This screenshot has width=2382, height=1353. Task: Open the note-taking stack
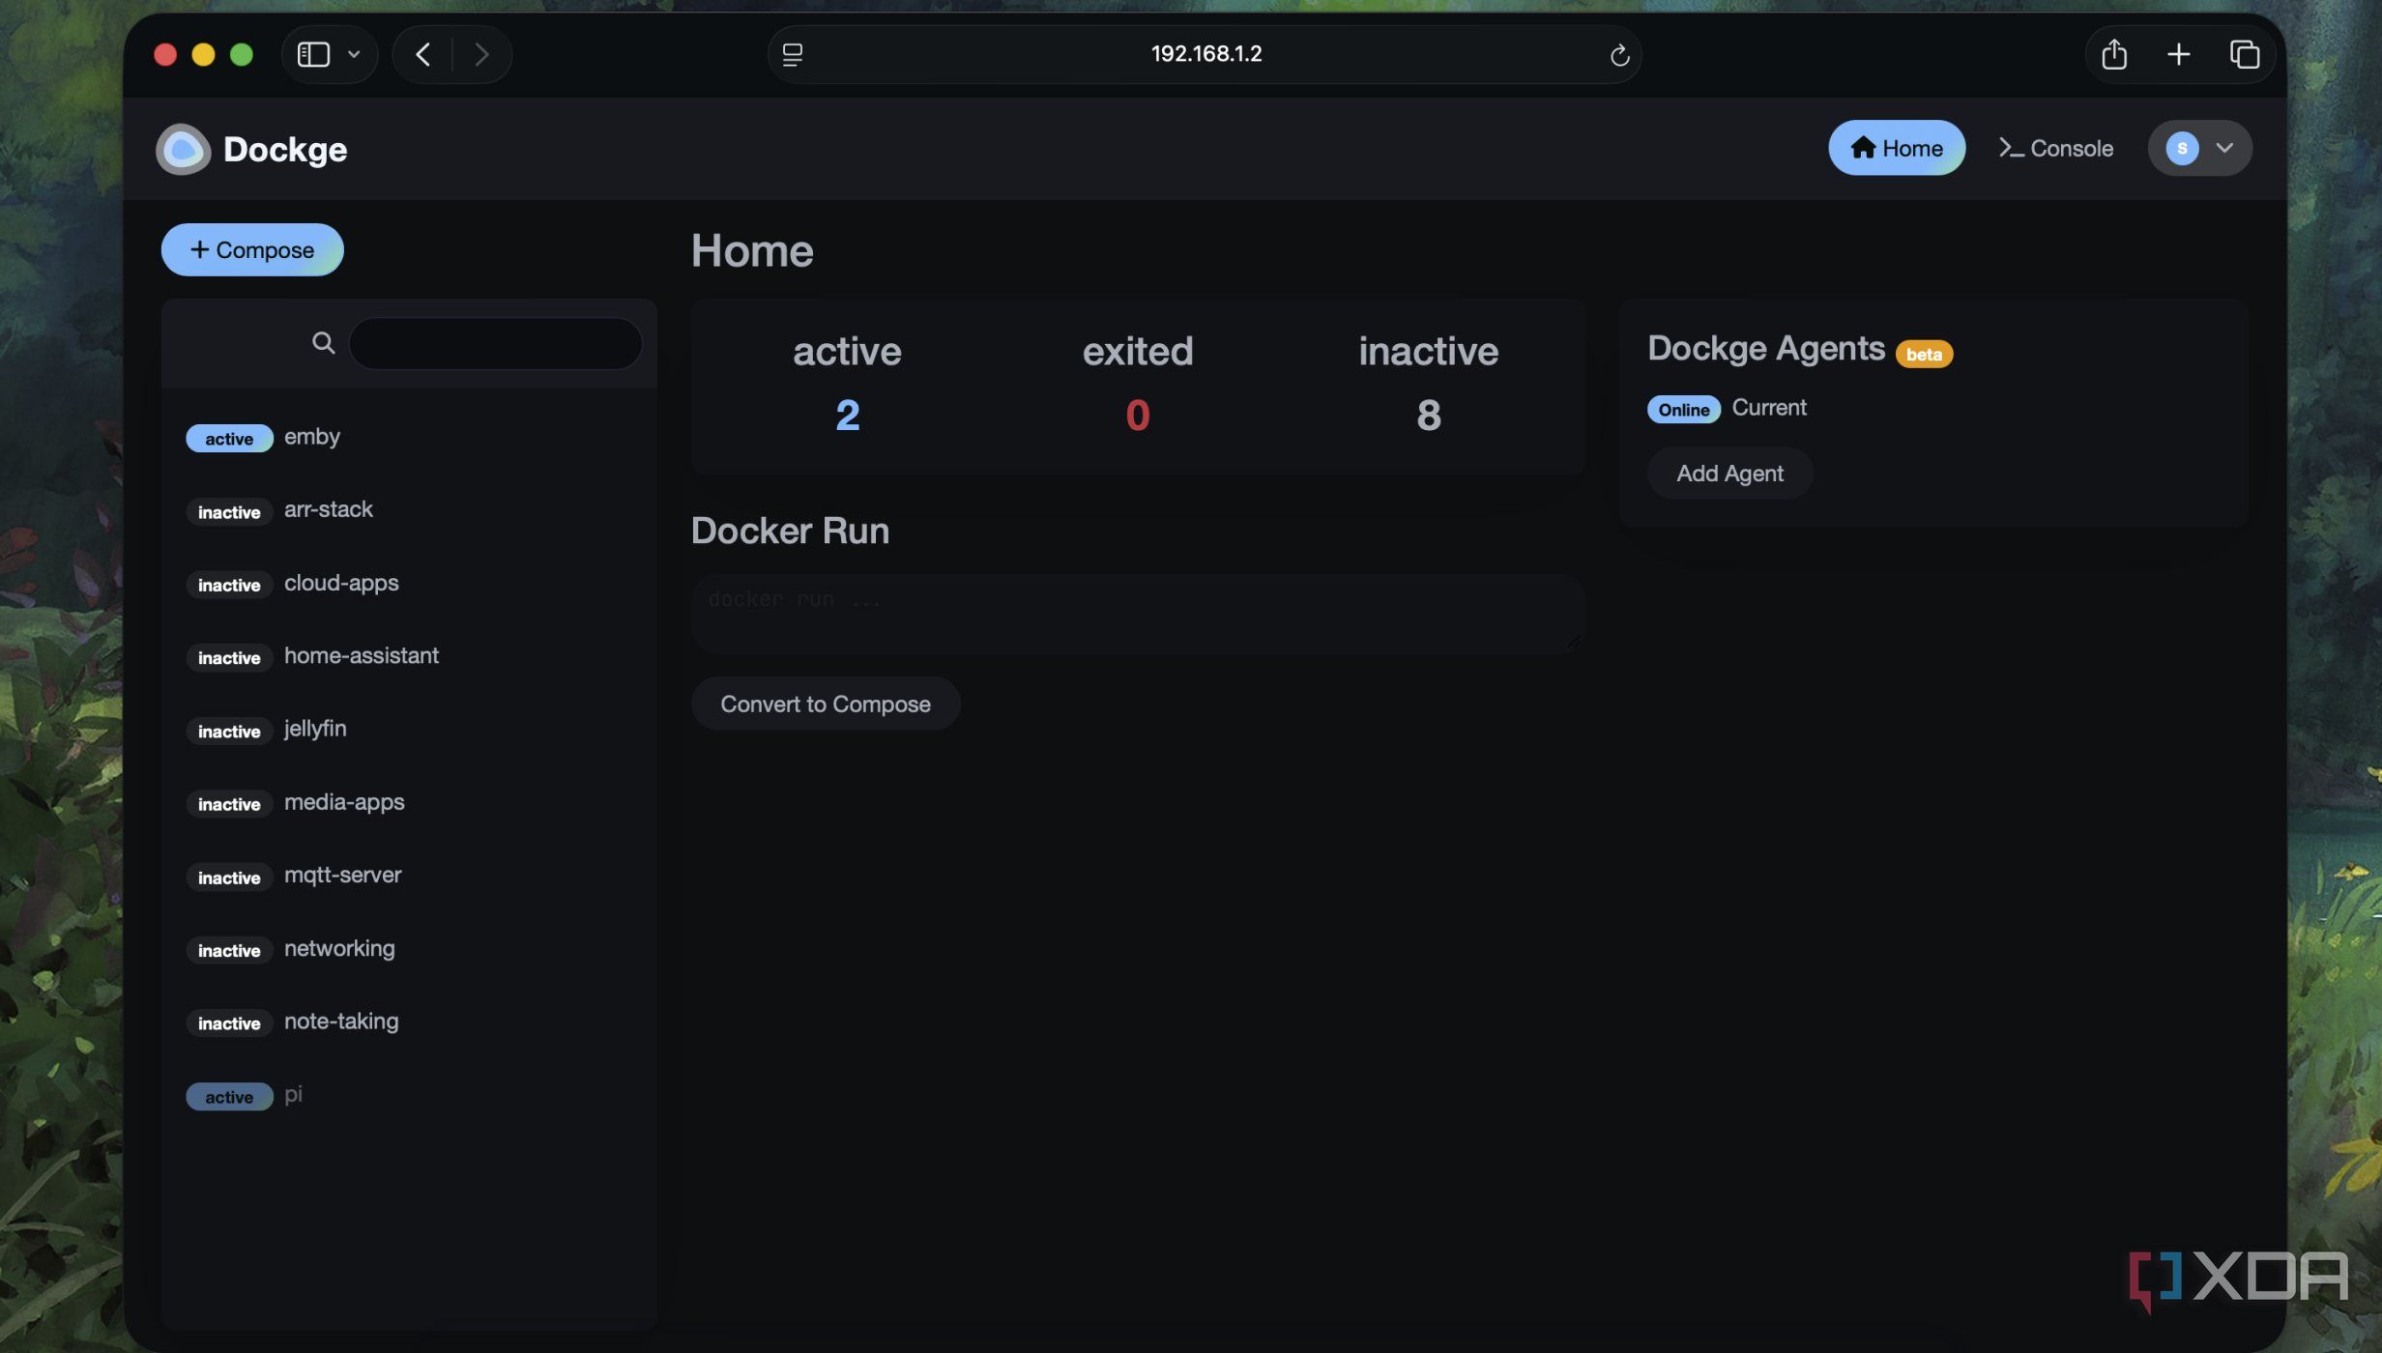click(410, 1022)
